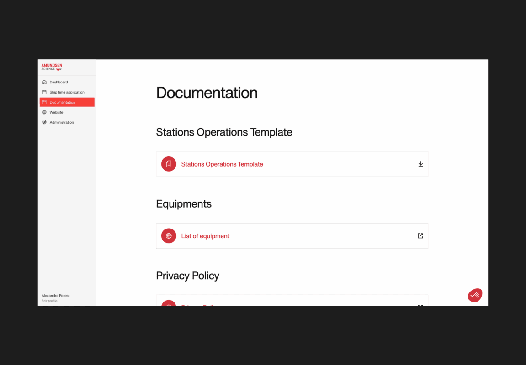Open the Website sidebar entry
The height and width of the screenshot is (365, 526).
56,112
